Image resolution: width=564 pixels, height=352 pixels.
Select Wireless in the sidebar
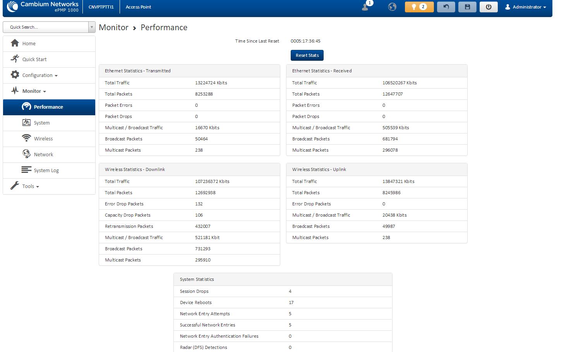pos(43,139)
